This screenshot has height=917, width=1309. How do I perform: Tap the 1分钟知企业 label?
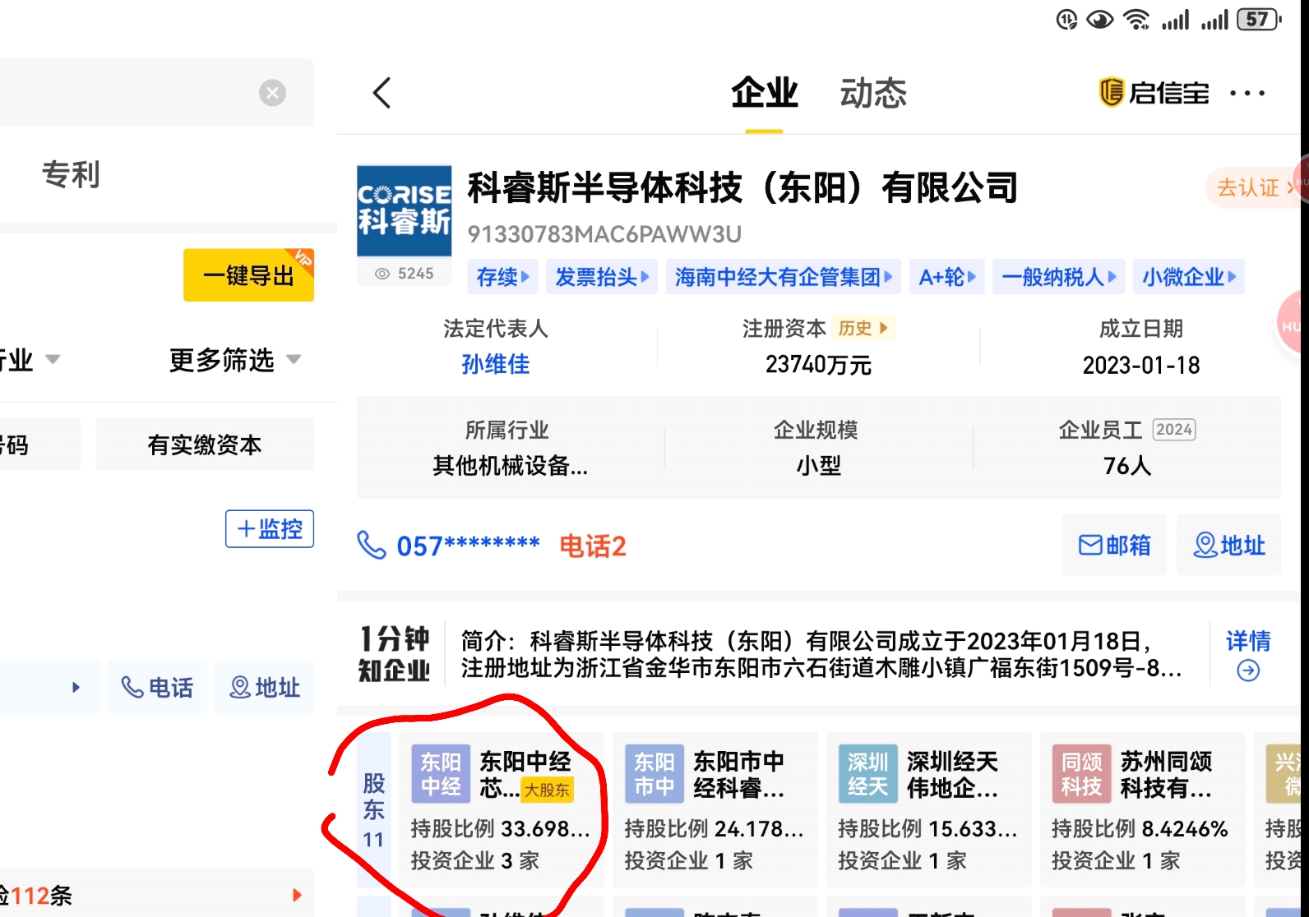(x=394, y=654)
